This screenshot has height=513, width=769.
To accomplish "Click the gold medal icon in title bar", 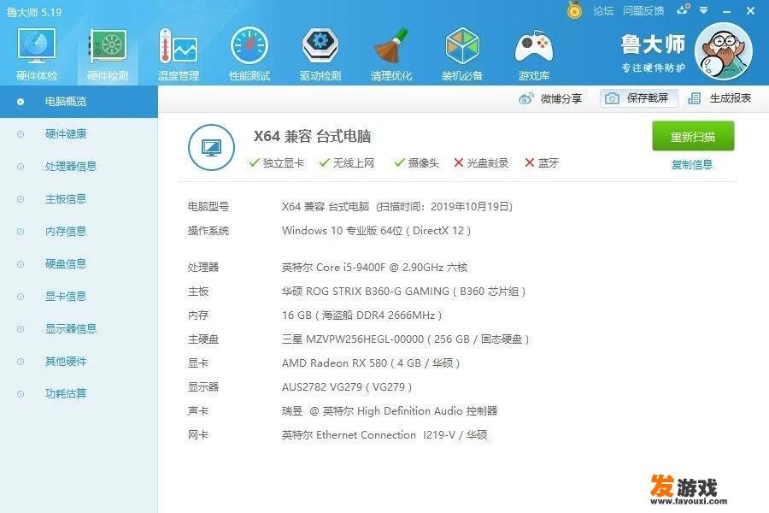I will 574,9.
